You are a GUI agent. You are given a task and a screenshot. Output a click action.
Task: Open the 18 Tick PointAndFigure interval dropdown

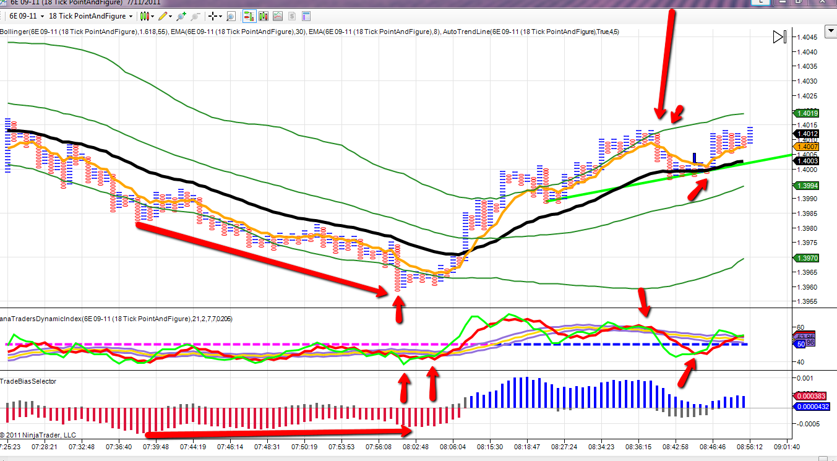(91, 16)
